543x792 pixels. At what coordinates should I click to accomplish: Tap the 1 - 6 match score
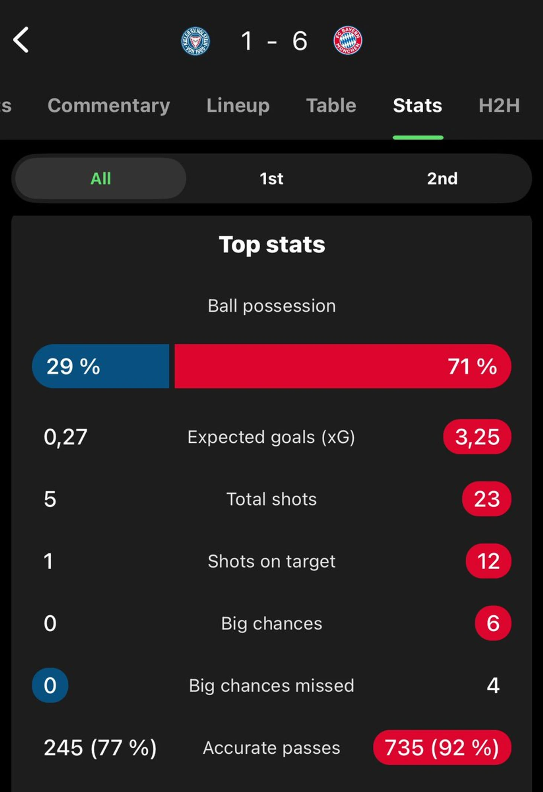(274, 41)
